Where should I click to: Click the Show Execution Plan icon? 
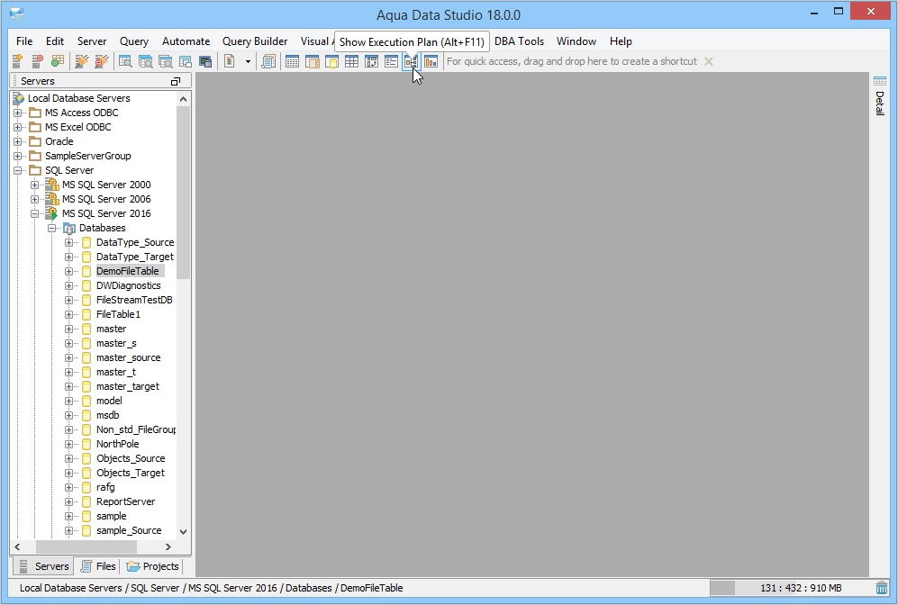(412, 61)
